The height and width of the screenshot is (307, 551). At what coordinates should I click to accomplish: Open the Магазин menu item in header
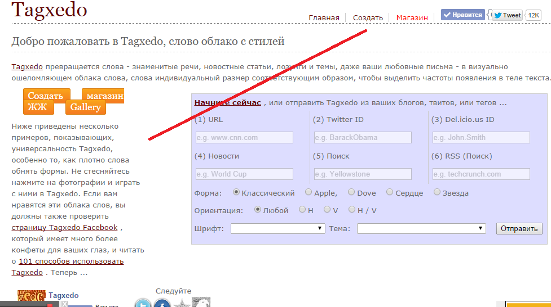(x=412, y=17)
